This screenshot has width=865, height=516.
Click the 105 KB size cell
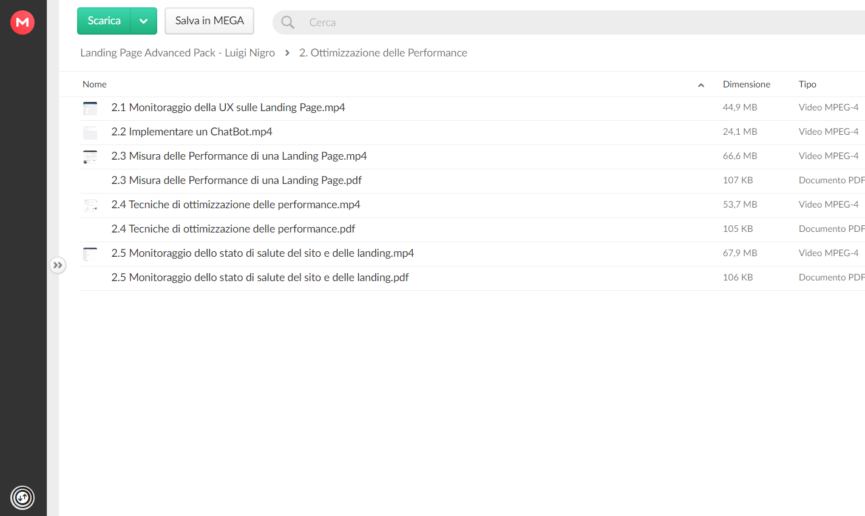738,229
